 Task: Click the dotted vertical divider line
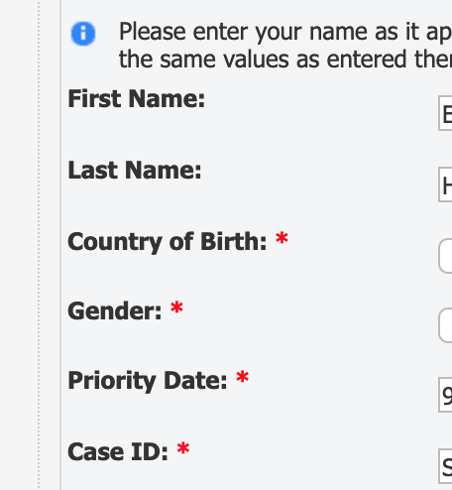tap(39, 245)
